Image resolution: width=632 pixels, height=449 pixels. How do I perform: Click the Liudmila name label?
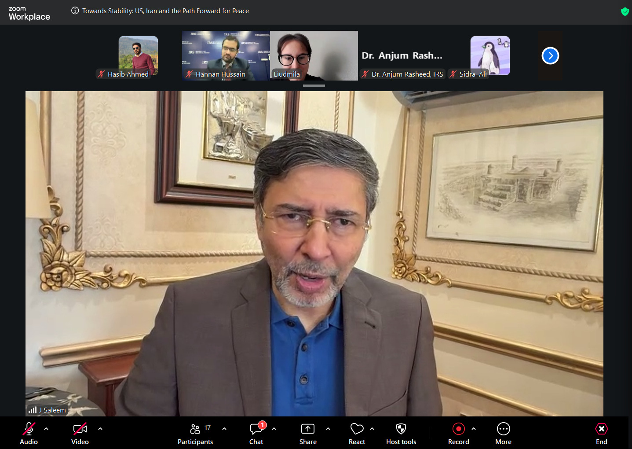pos(287,74)
